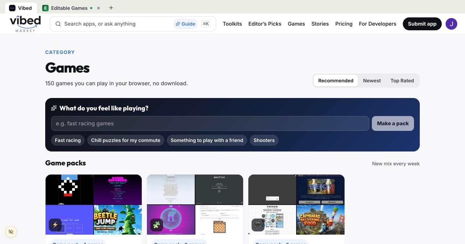Open a new browser tab

(111, 8)
